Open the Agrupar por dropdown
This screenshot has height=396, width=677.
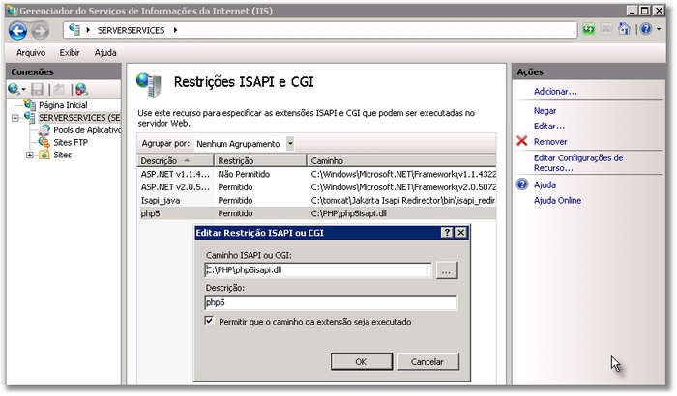pos(290,143)
